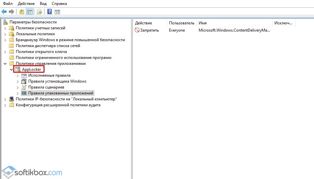Toggle the Show/Hide action pane icon
The height and width of the screenshot is (179, 314).
(57, 12)
